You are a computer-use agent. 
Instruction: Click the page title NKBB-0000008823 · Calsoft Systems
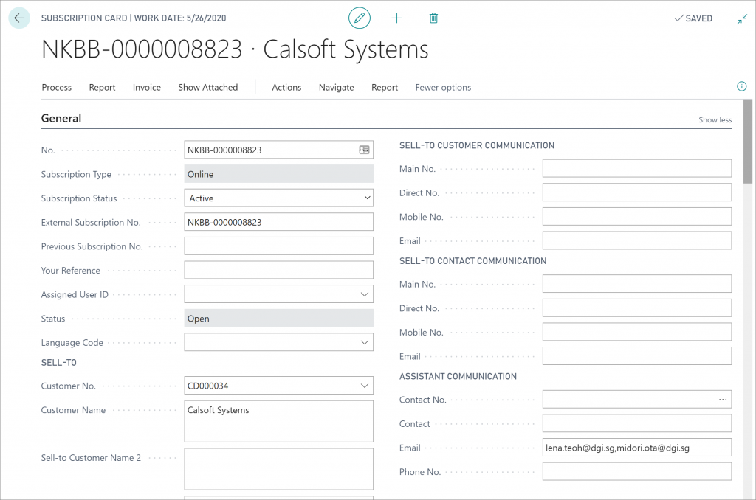[x=235, y=49]
